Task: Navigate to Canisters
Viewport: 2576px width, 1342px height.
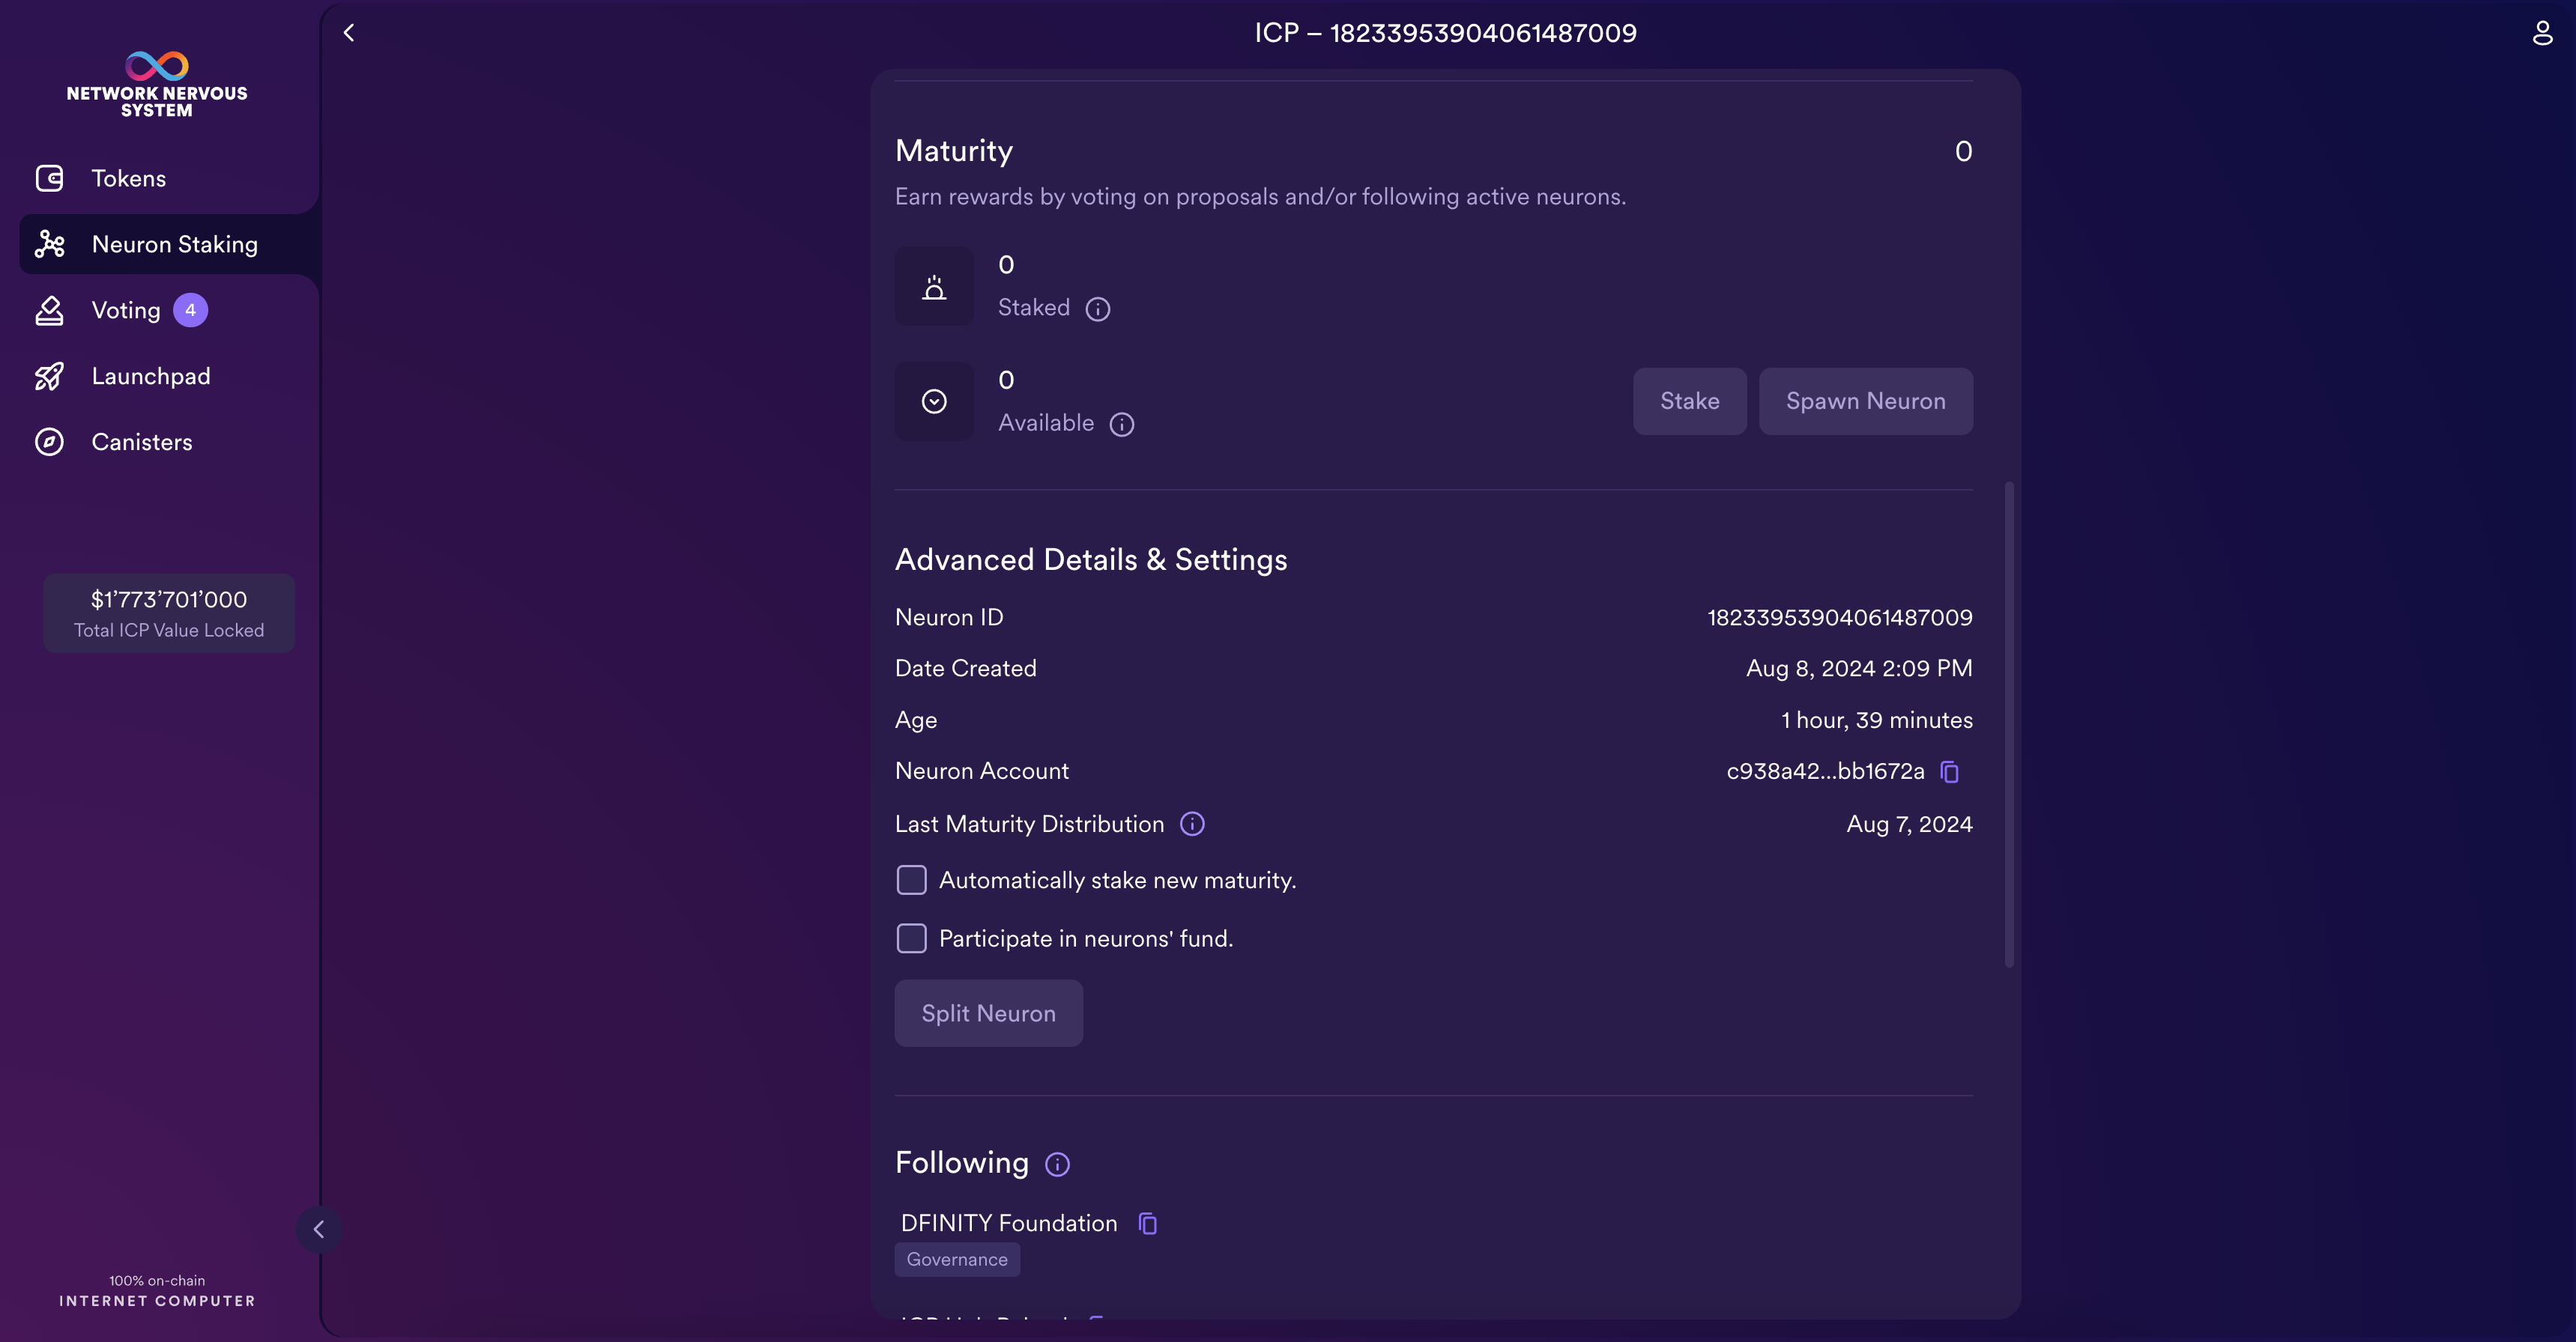Action: [x=141, y=443]
